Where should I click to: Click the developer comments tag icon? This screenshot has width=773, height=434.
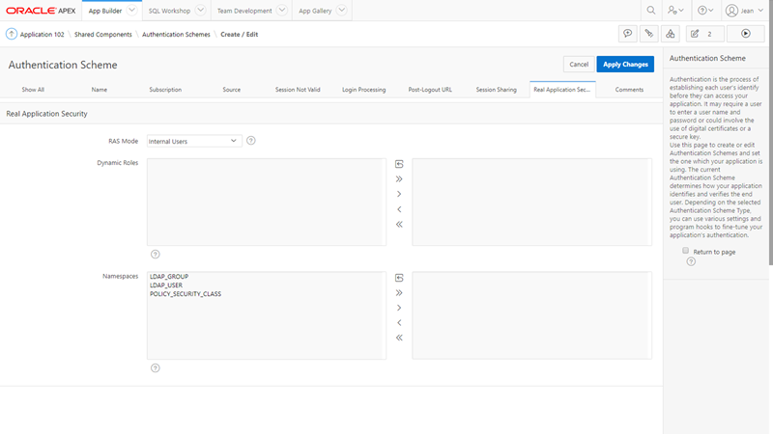click(x=648, y=34)
